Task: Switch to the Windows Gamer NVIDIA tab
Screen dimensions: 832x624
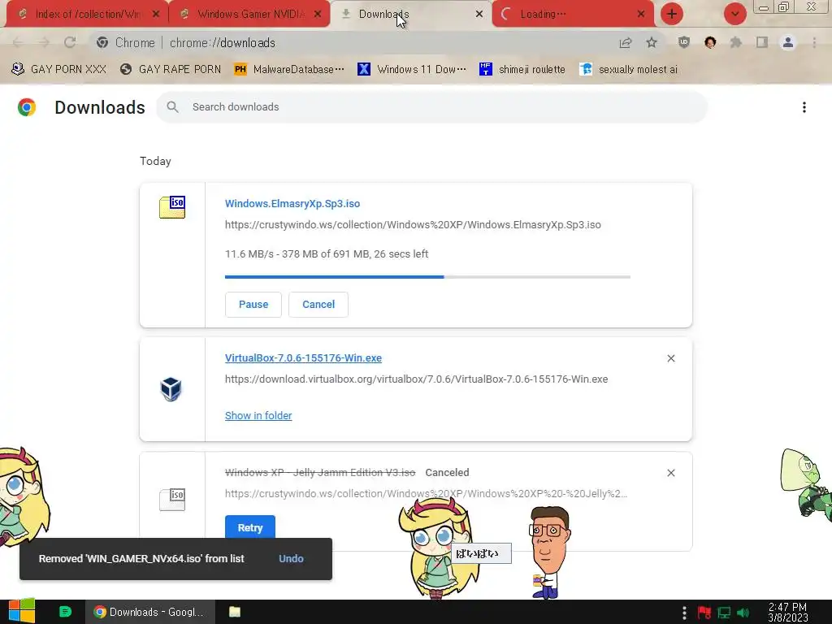Action: click(250, 15)
